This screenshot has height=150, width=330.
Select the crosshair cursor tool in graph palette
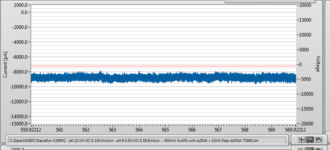click(302, 140)
